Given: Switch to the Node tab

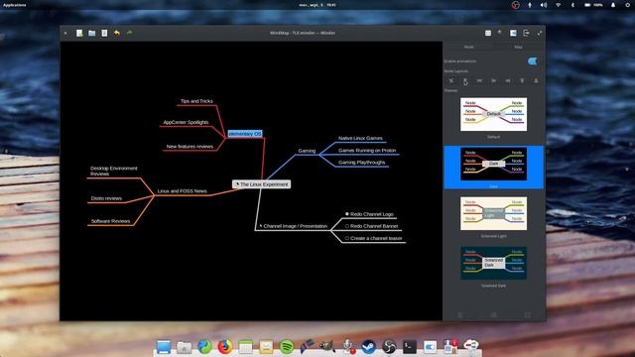Looking at the screenshot, I should click(469, 47).
